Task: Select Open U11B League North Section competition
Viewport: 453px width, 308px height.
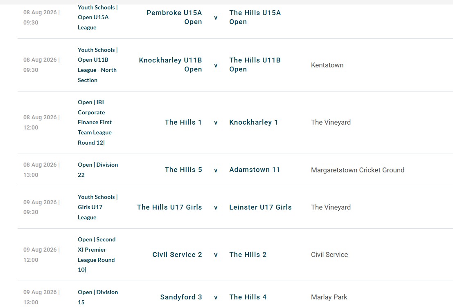Action: [x=98, y=65]
